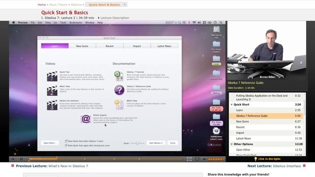Image resolution: width=315 pixels, height=177 pixels.
Task: Adjust the Quick Start Zoom slider
Action: point(137,143)
